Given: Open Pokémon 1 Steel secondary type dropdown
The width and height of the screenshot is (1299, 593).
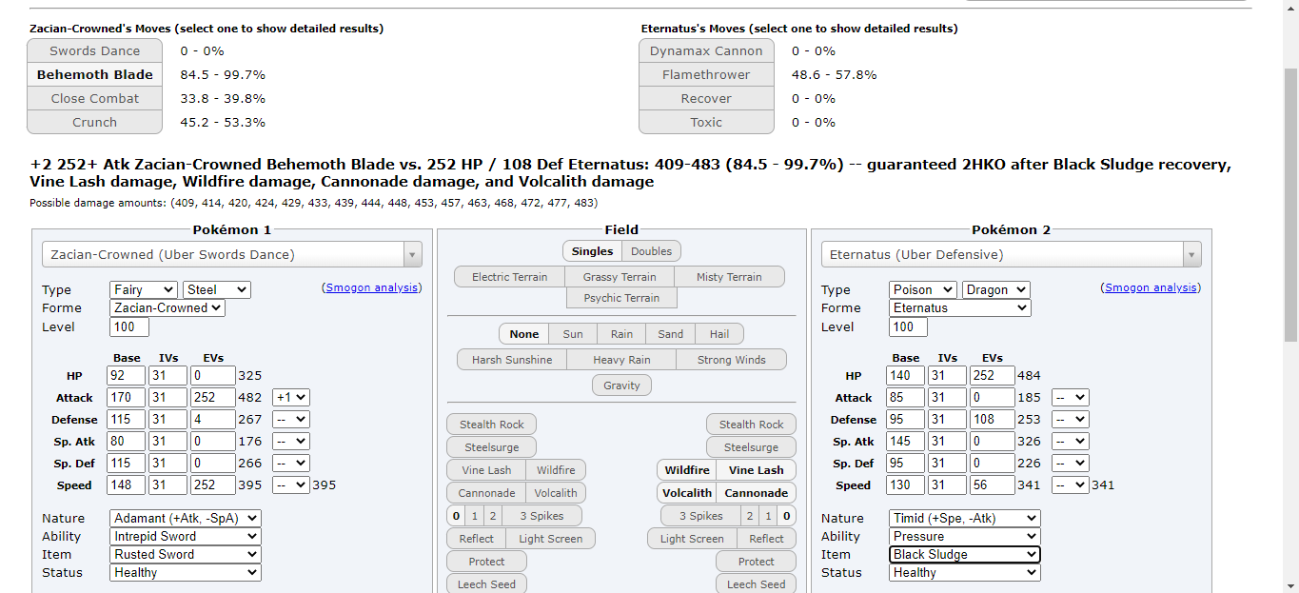Looking at the screenshot, I should click(x=216, y=289).
